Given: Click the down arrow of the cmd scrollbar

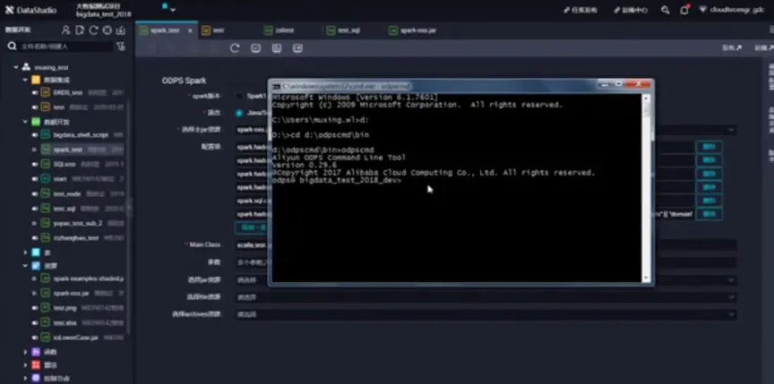Looking at the screenshot, I should coord(646,278).
